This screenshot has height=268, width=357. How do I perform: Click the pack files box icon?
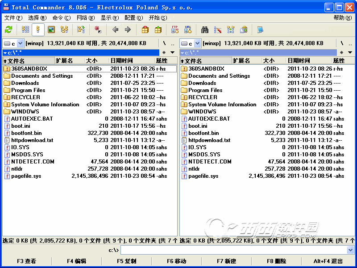point(145,29)
